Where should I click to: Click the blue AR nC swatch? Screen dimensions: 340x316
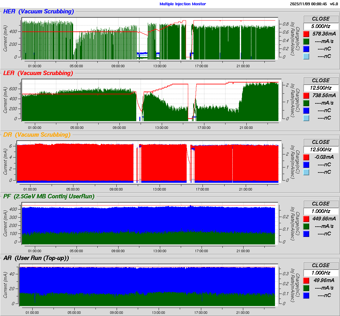306,295
